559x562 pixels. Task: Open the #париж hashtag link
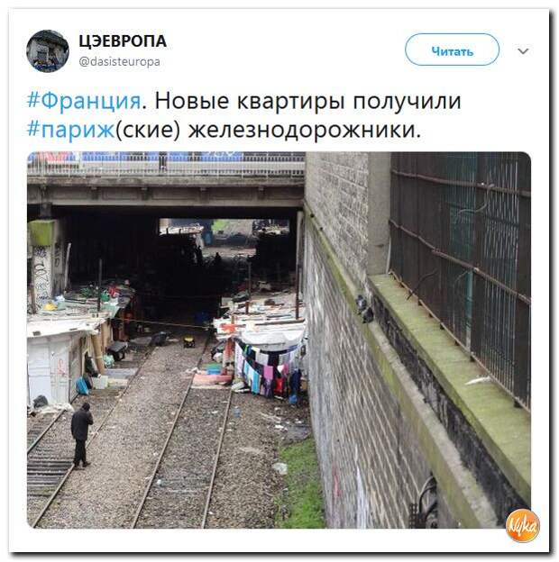[x=70, y=130]
